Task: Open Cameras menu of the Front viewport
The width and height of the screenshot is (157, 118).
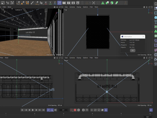Action: pyautogui.click(x=72, y=58)
